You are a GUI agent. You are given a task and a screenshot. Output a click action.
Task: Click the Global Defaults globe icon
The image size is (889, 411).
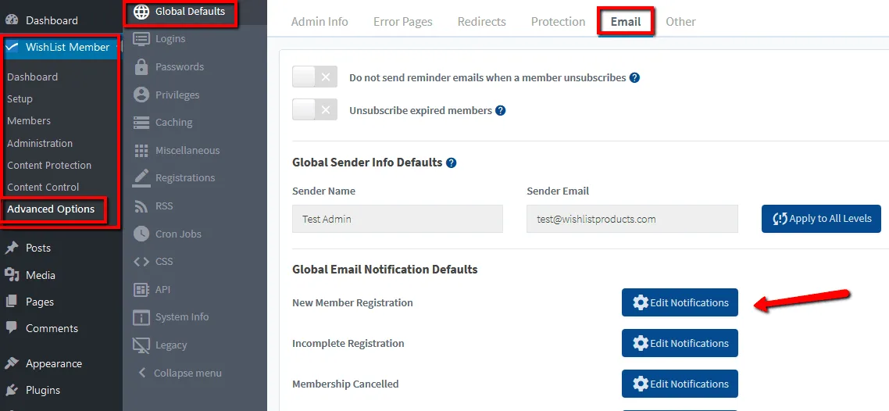click(141, 12)
